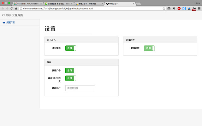Viewport: 202px width, 126px height.
Task: Go back with the browser back arrow
Action: click(3, 9)
